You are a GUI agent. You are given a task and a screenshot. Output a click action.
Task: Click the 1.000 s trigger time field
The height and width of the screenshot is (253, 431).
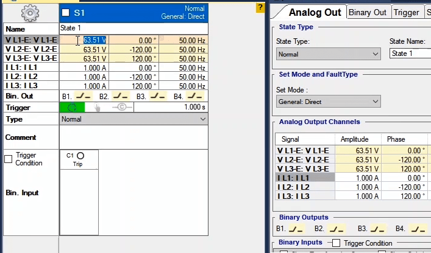[x=171, y=107]
